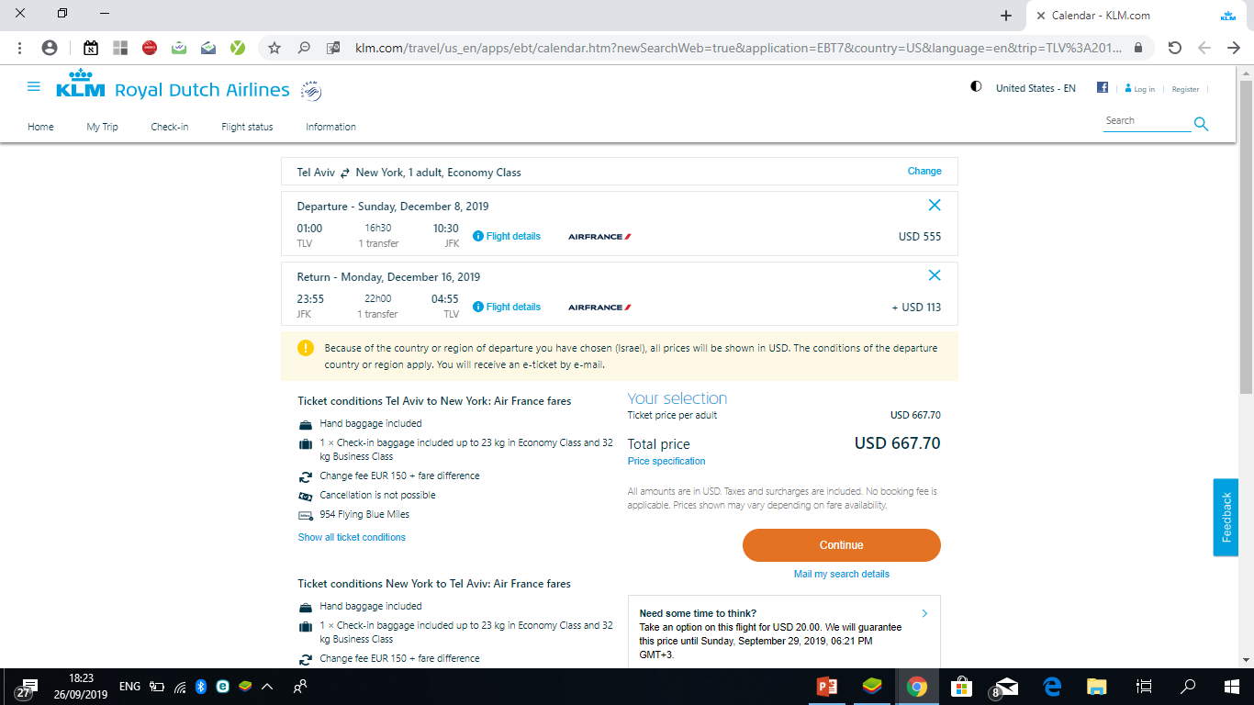Reload the page using the browser refresh icon
The width and height of the screenshot is (1254, 705).
pyautogui.click(x=1174, y=48)
